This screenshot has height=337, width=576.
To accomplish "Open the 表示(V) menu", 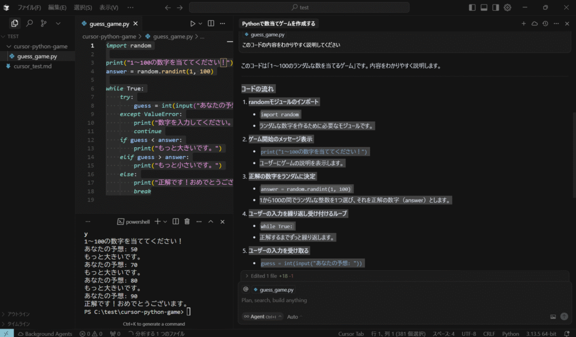I will [x=109, y=7].
